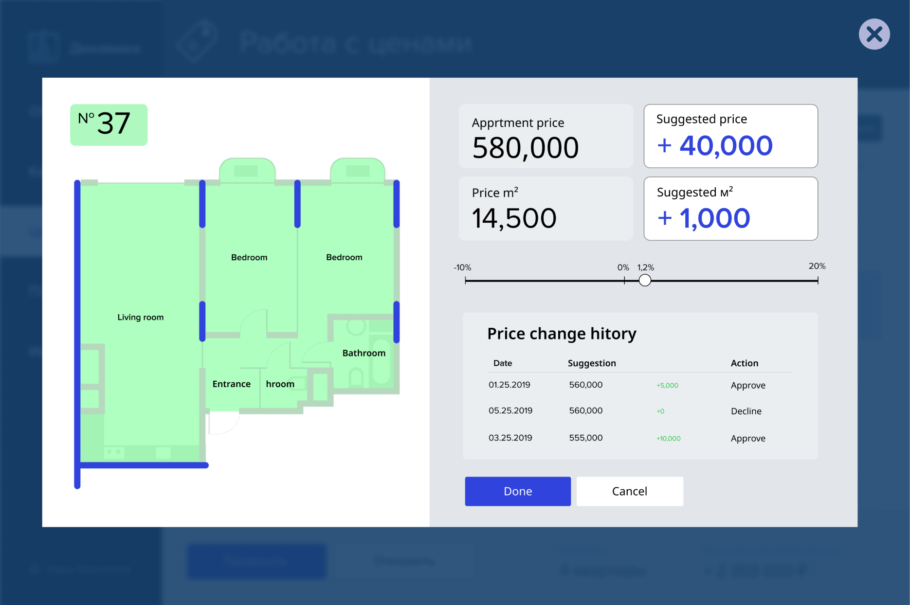Click the Done button
The image size is (910, 605).
click(x=518, y=491)
